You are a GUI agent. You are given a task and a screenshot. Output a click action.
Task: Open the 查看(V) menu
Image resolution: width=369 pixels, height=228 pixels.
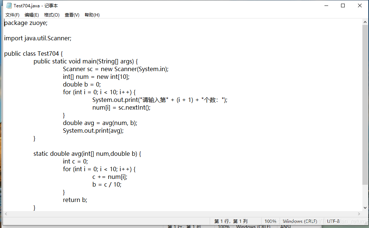coord(72,15)
